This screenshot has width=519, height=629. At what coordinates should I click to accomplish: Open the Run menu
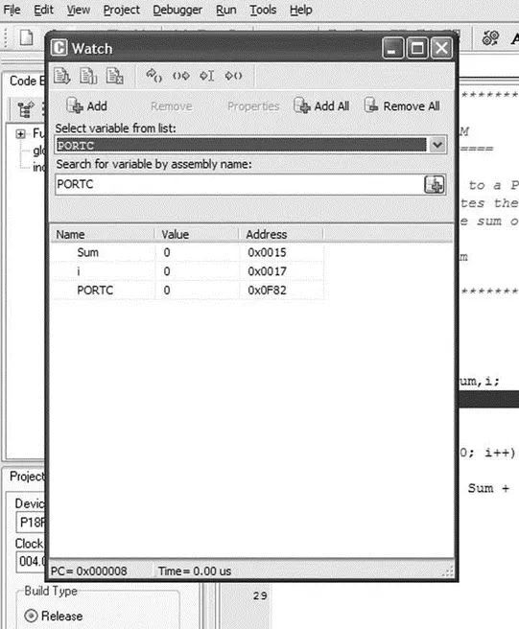226,10
